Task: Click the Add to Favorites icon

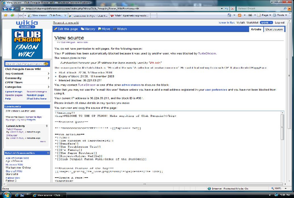Action: pos(12,15)
